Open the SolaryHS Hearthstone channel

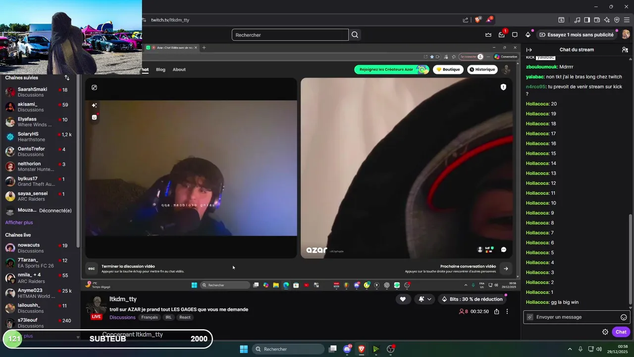click(40, 137)
